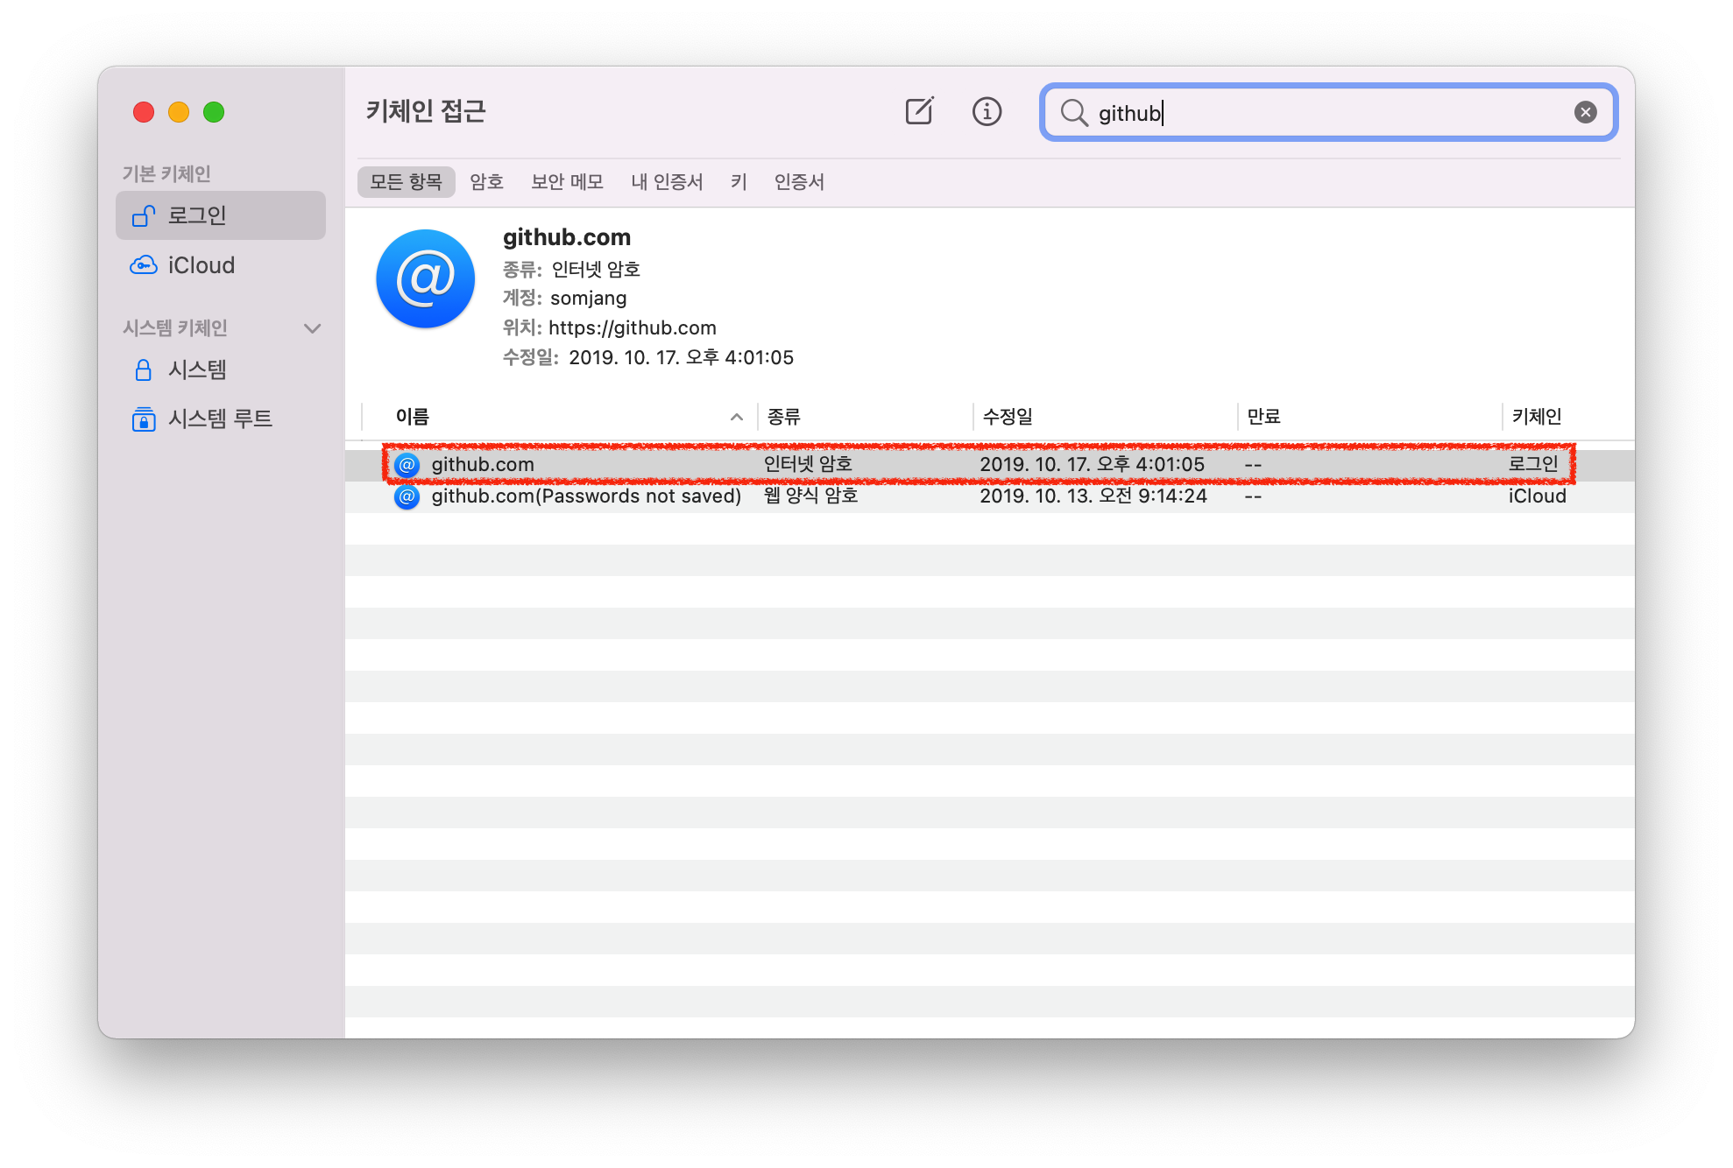Click the account value somjang
Image resolution: width=1733 pixels, height=1168 pixels.
(589, 299)
